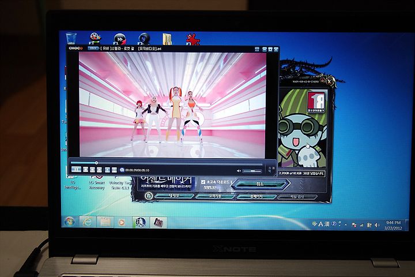The width and height of the screenshot is (415, 277).
Task: Switch to the game launcher taskbar button
Action: click(x=140, y=222)
